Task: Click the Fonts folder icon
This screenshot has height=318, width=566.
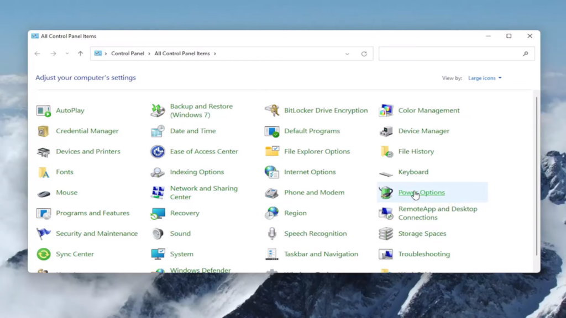Action: pos(44,172)
